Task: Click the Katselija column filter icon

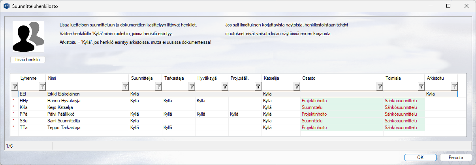Action: pos(296,86)
